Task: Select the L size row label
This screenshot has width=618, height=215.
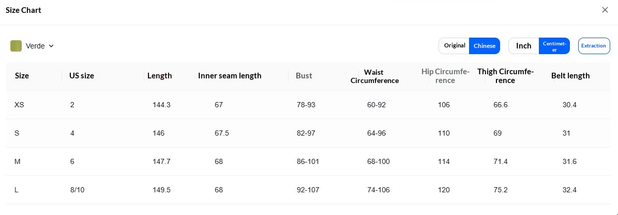Action: click(x=17, y=190)
